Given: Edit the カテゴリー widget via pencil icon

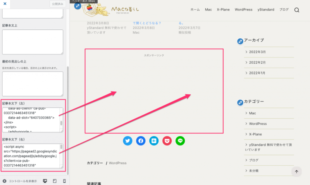Looking at the screenshot, I should 240,102.
